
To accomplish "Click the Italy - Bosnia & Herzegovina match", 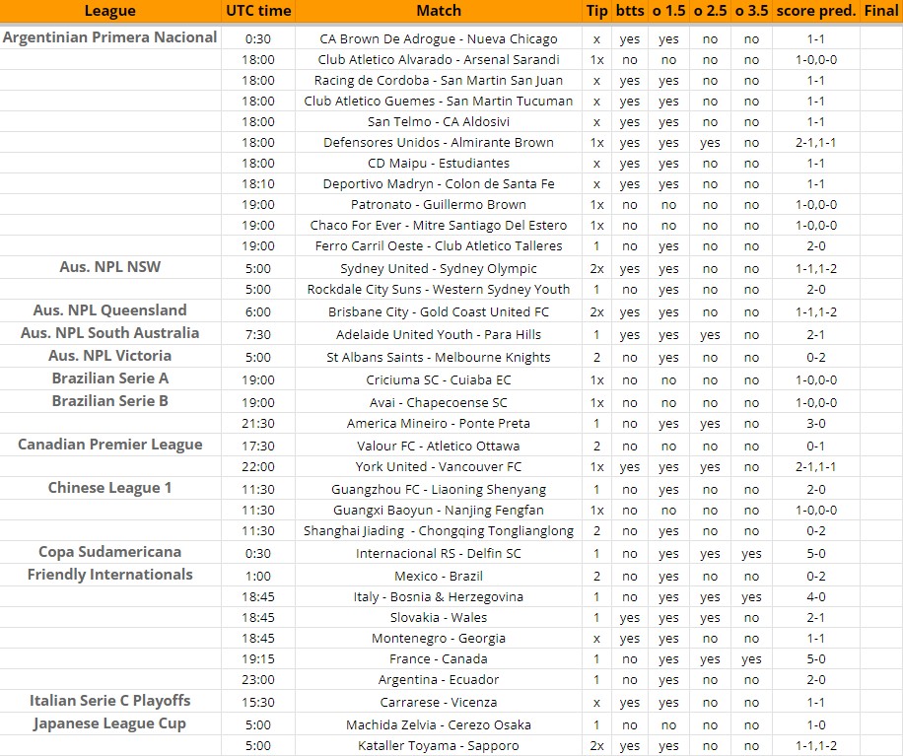I will click(439, 597).
